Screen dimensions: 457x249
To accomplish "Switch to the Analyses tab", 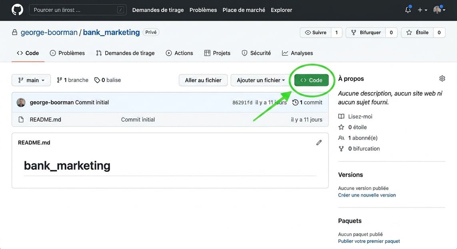I will (297, 53).
